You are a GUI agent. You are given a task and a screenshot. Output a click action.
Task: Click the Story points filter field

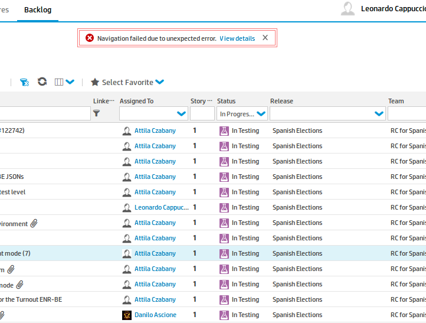[x=202, y=113]
